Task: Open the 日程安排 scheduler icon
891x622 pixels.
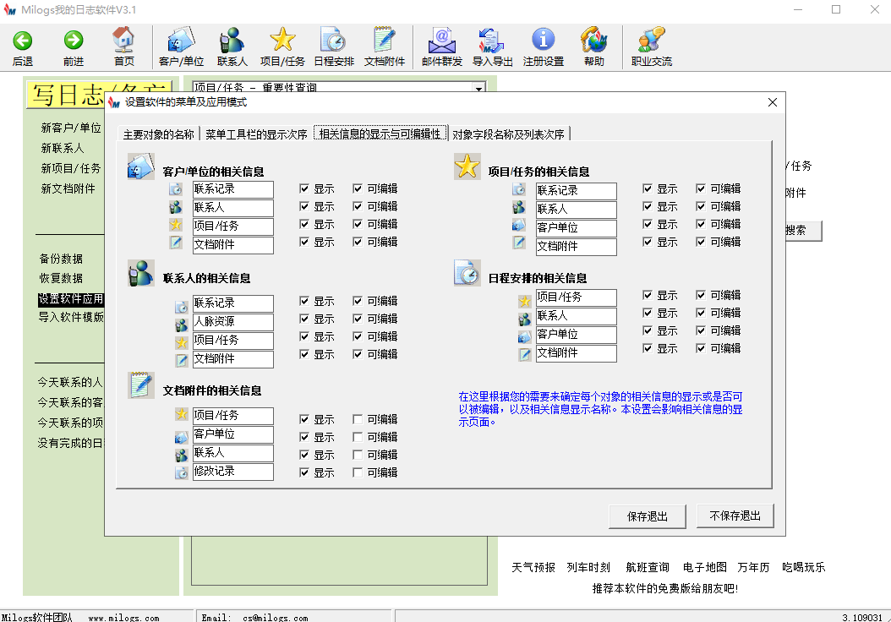Action: 333,46
